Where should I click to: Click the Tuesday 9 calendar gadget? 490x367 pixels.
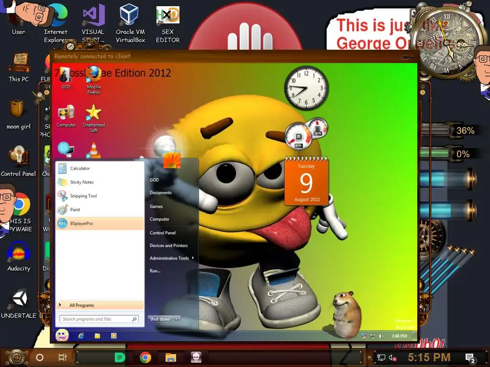tap(307, 181)
